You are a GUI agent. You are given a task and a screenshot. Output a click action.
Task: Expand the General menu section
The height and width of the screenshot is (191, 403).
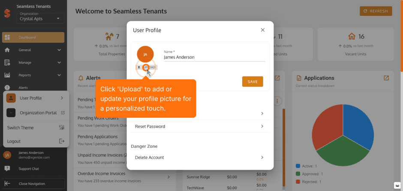33,50
